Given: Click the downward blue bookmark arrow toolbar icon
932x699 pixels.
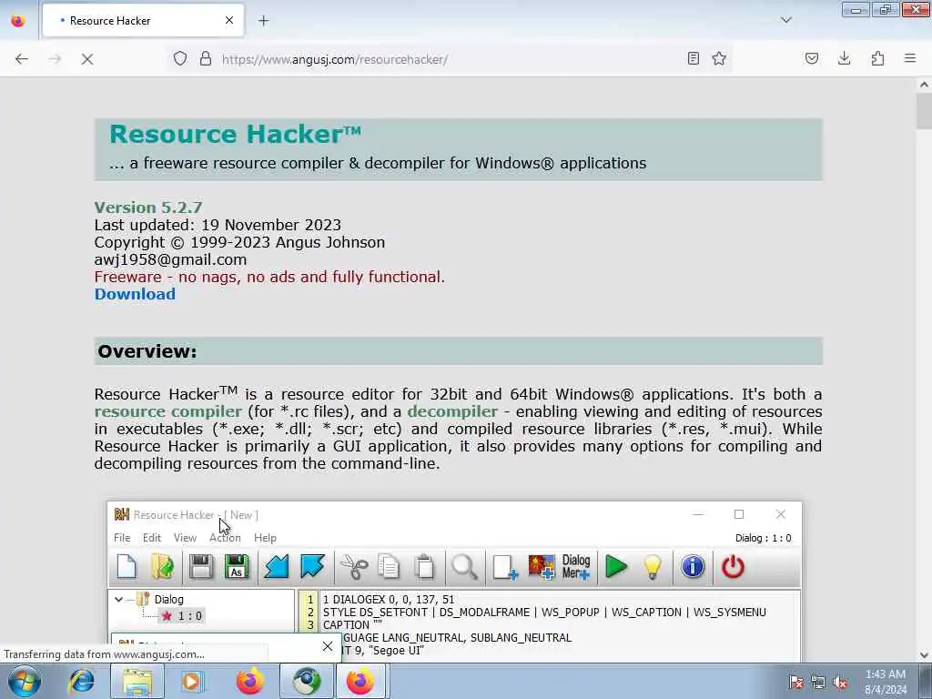Looking at the screenshot, I should coord(312,566).
